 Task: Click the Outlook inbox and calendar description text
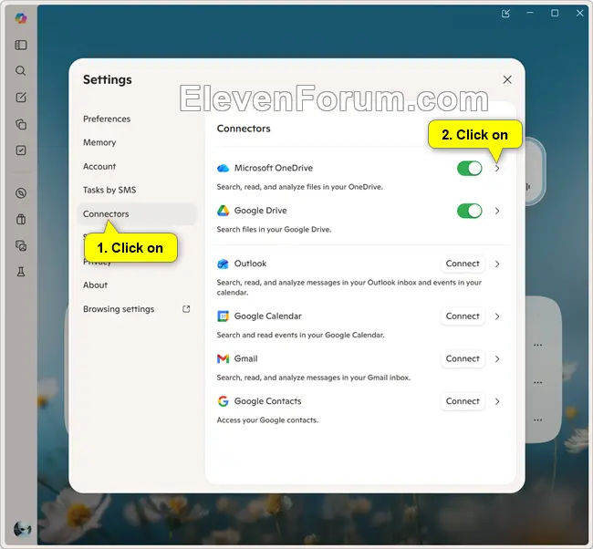pyautogui.click(x=349, y=287)
